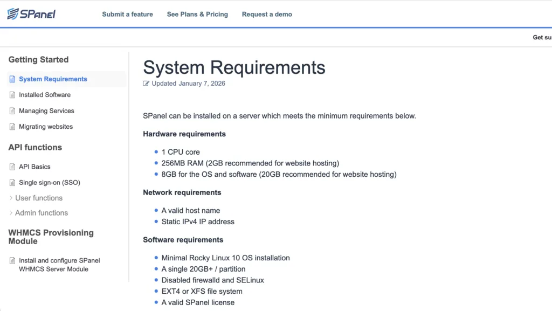This screenshot has height=311, width=552.
Task: Click the API functions heading
Action: [x=35, y=147]
